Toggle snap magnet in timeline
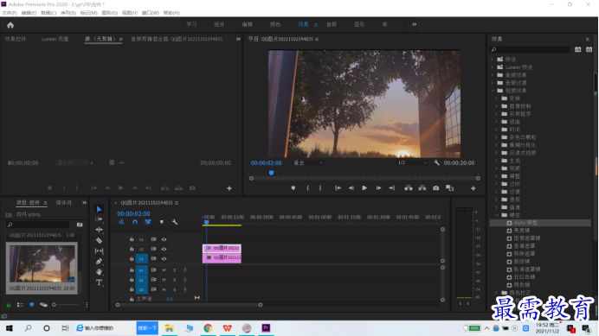Screen dimensions: 599x336 click(135, 222)
